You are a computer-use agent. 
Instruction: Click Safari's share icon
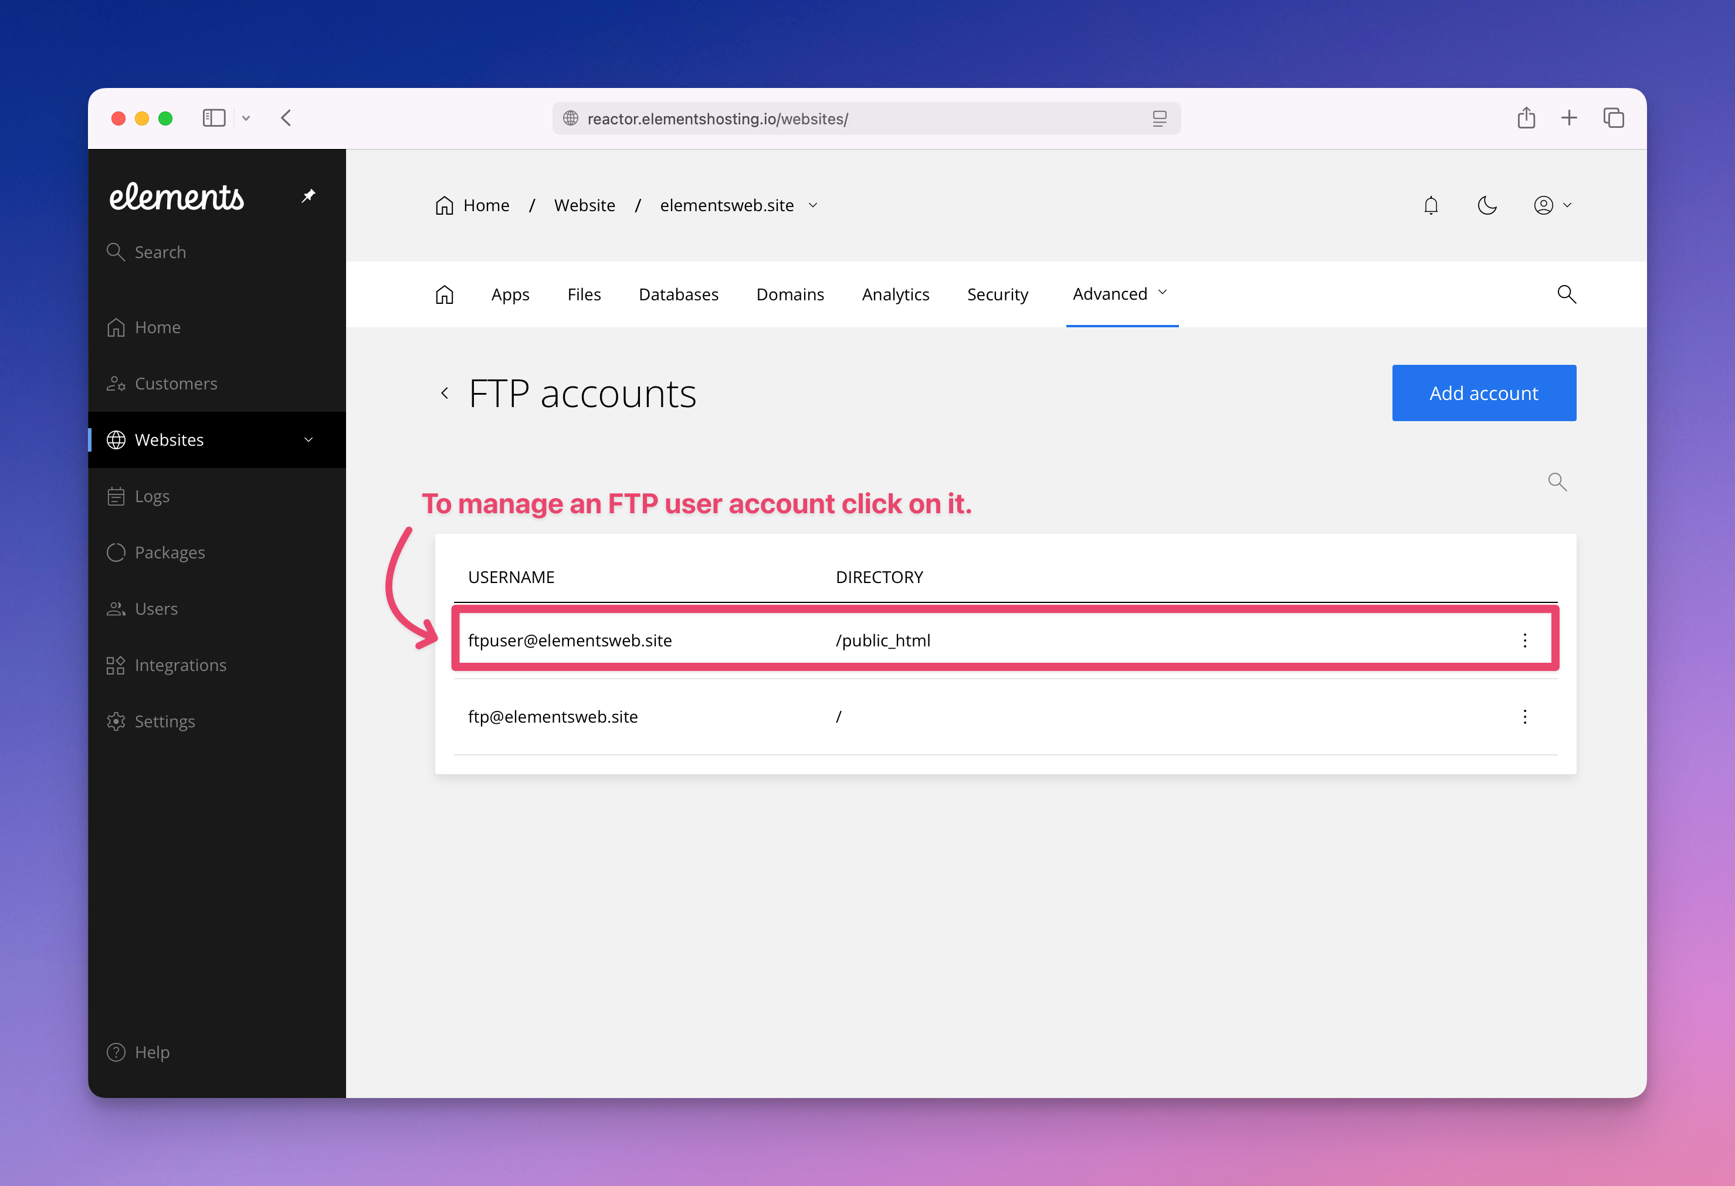tap(1526, 118)
